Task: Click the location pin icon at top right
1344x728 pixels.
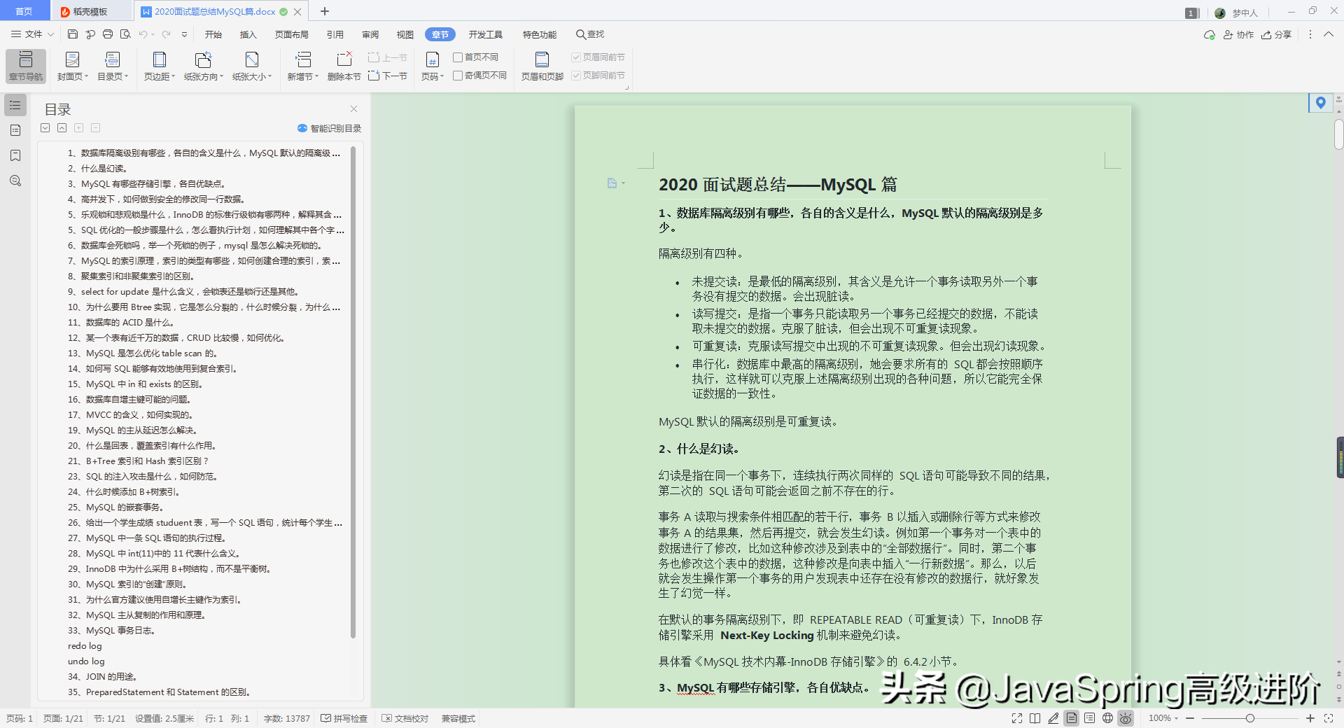Action: (x=1320, y=103)
